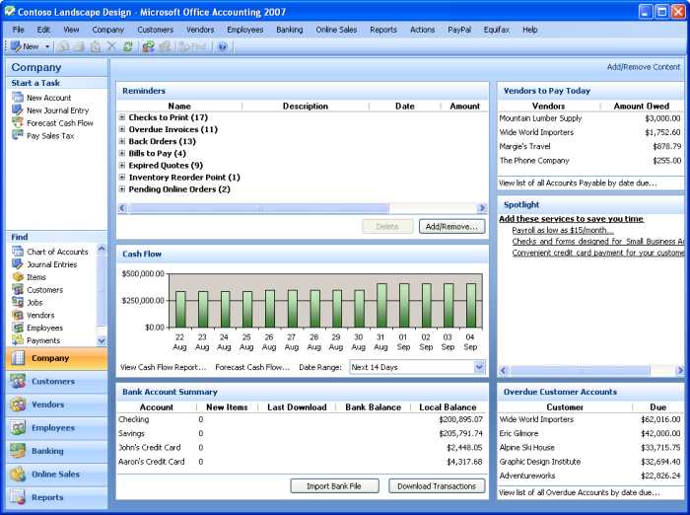Expand the Inventory Reorder Point reminder group
Screen dimensions: 690x515
point(122,178)
